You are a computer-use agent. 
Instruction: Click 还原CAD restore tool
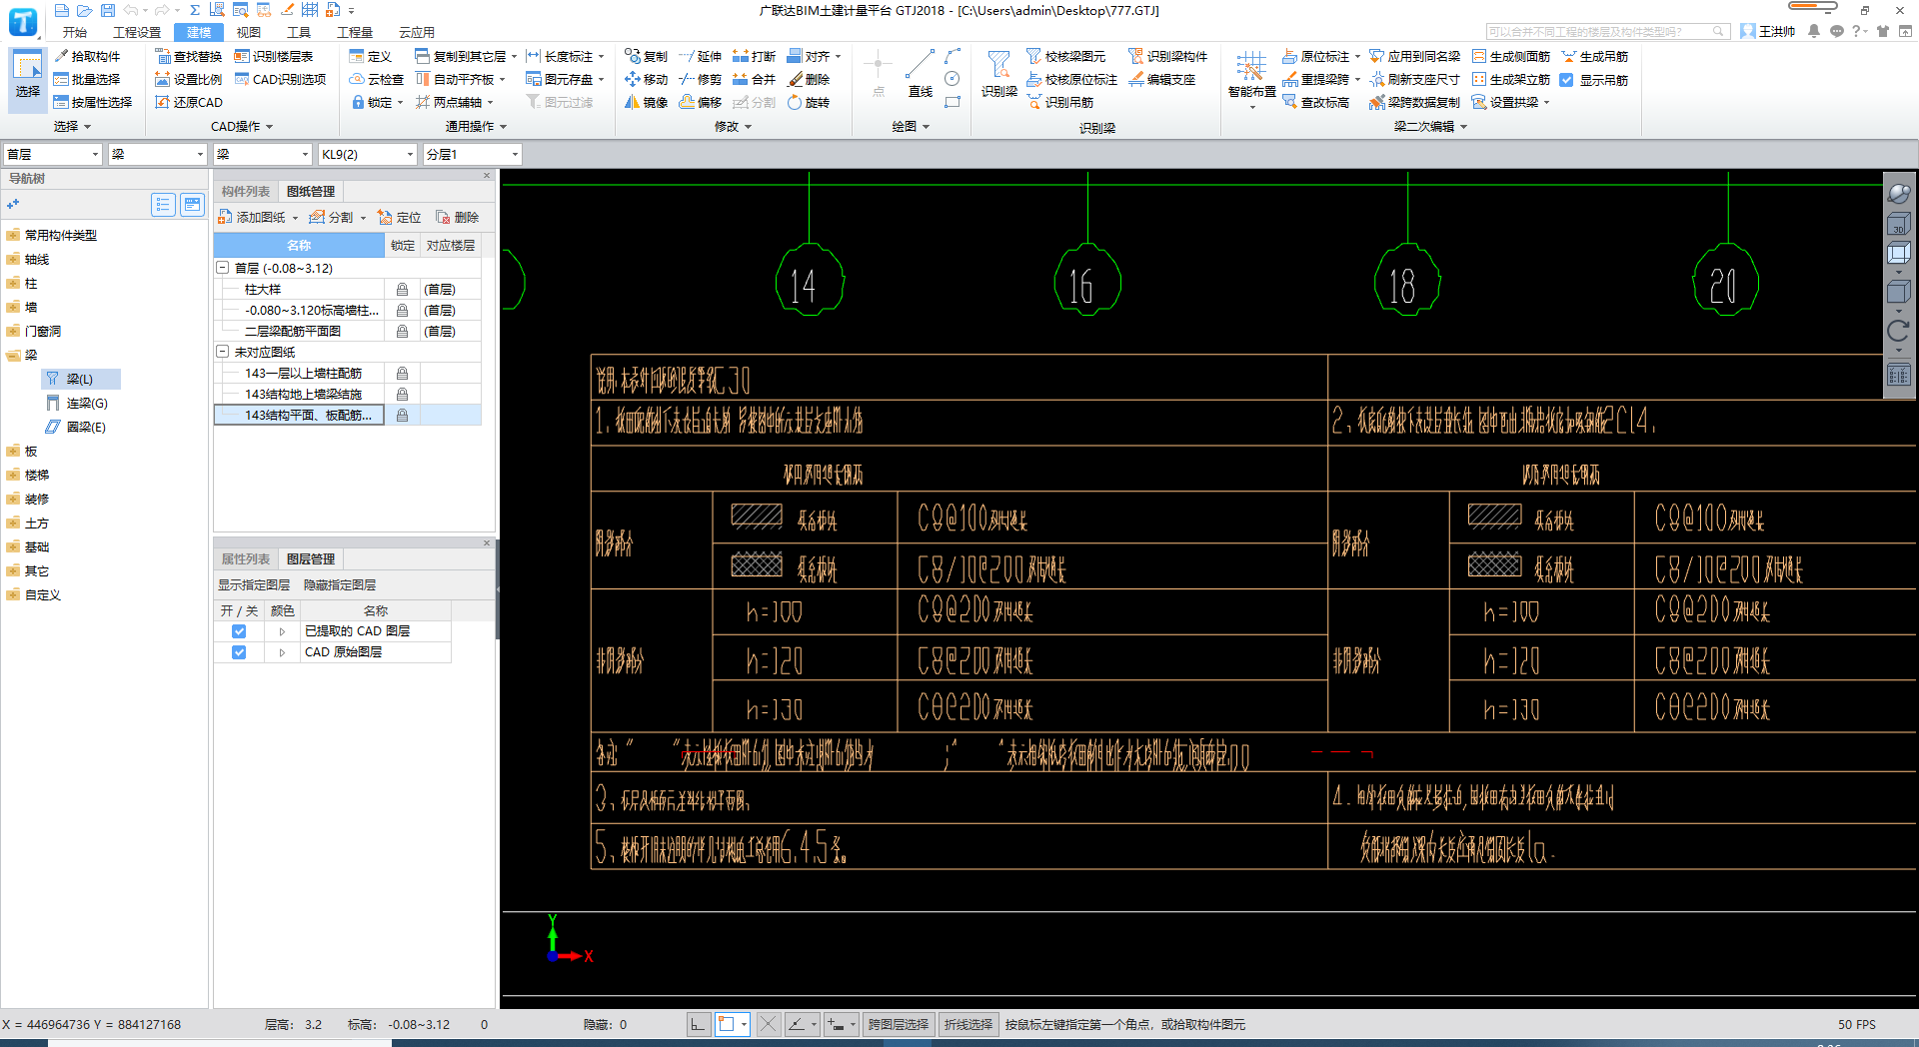coord(189,102)
